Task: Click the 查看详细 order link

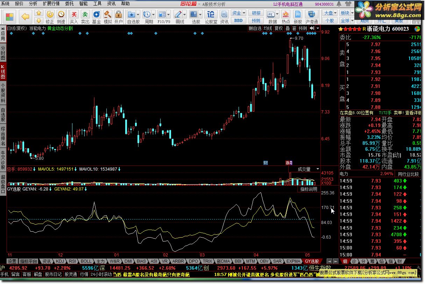Action: 413,113
